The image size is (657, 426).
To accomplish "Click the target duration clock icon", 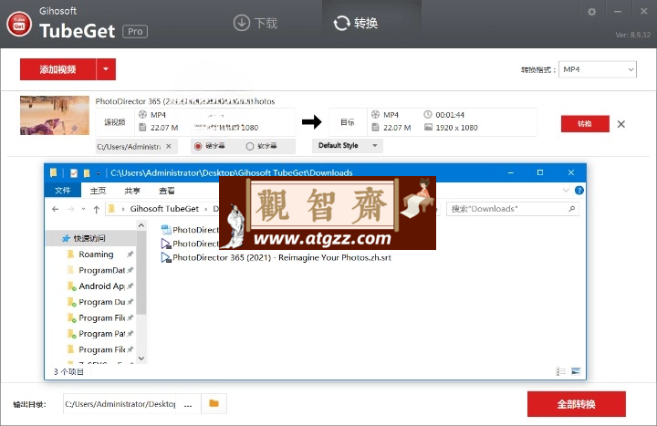I will (x=428, y=114).
